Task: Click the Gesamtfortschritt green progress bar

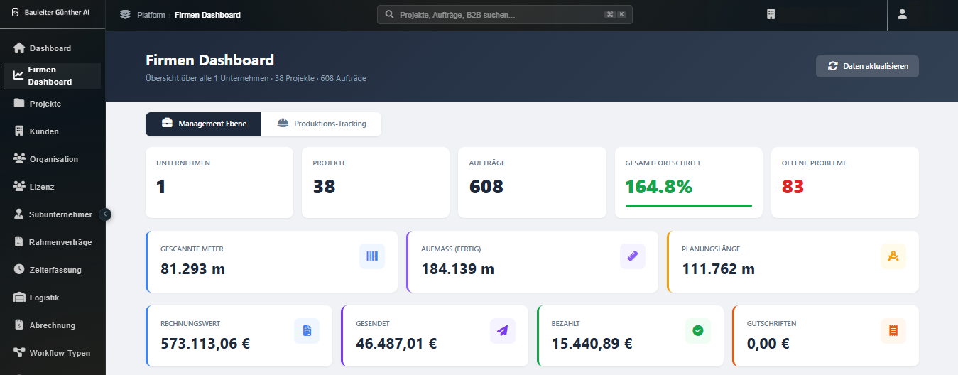Action: [689, 206]
